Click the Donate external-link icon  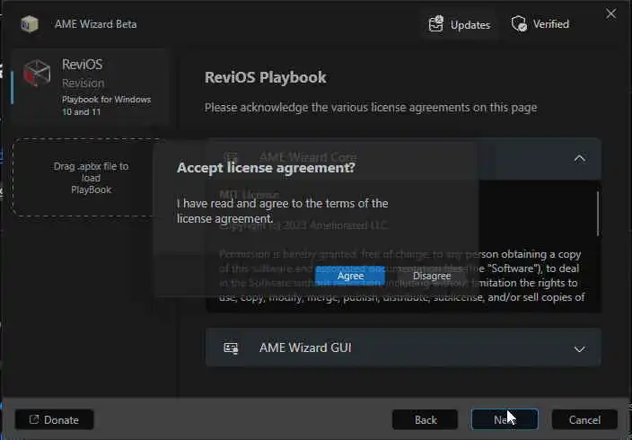click(x=34, y=419)
